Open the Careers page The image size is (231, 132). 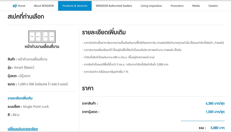click(x=213, y=6)
